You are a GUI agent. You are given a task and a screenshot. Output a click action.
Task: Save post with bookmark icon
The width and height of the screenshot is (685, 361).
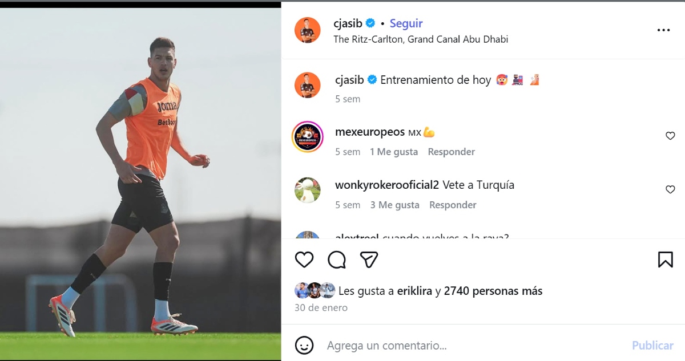(665, 259)
